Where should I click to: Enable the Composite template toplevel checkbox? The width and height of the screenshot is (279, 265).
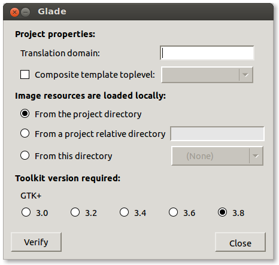(x=25, y=75)
